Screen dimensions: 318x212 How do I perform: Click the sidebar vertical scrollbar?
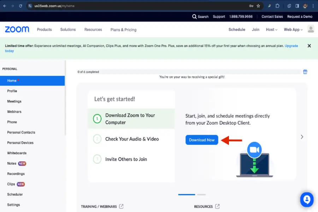click(x=65, y=98)
